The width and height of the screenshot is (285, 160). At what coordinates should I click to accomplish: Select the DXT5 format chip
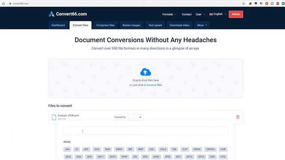click(x=113, y=157)
